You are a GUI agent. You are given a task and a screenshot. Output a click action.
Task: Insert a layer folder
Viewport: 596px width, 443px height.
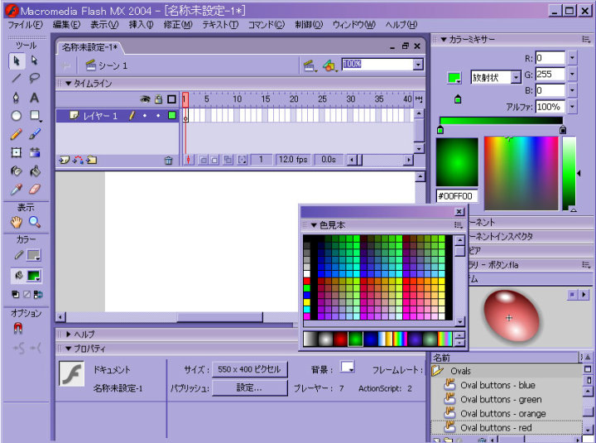(92, 161)
